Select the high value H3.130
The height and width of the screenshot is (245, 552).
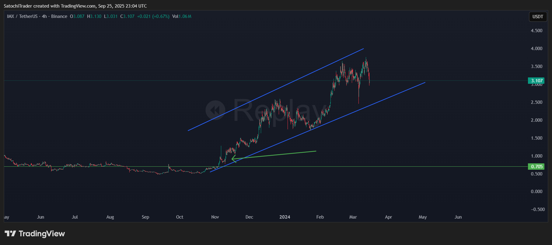[x=94, y=16]
